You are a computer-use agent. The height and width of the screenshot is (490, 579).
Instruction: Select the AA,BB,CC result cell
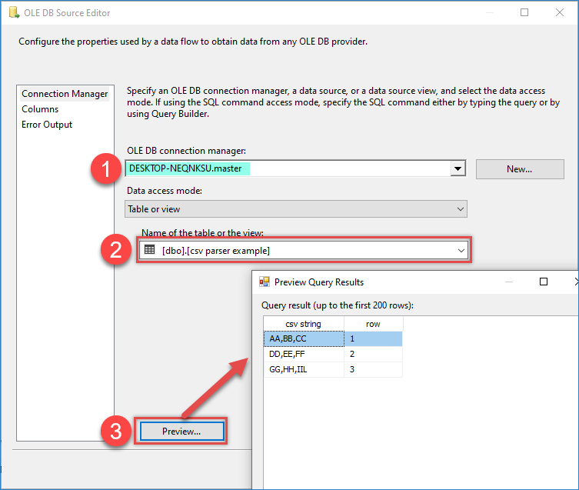point(303,338)
